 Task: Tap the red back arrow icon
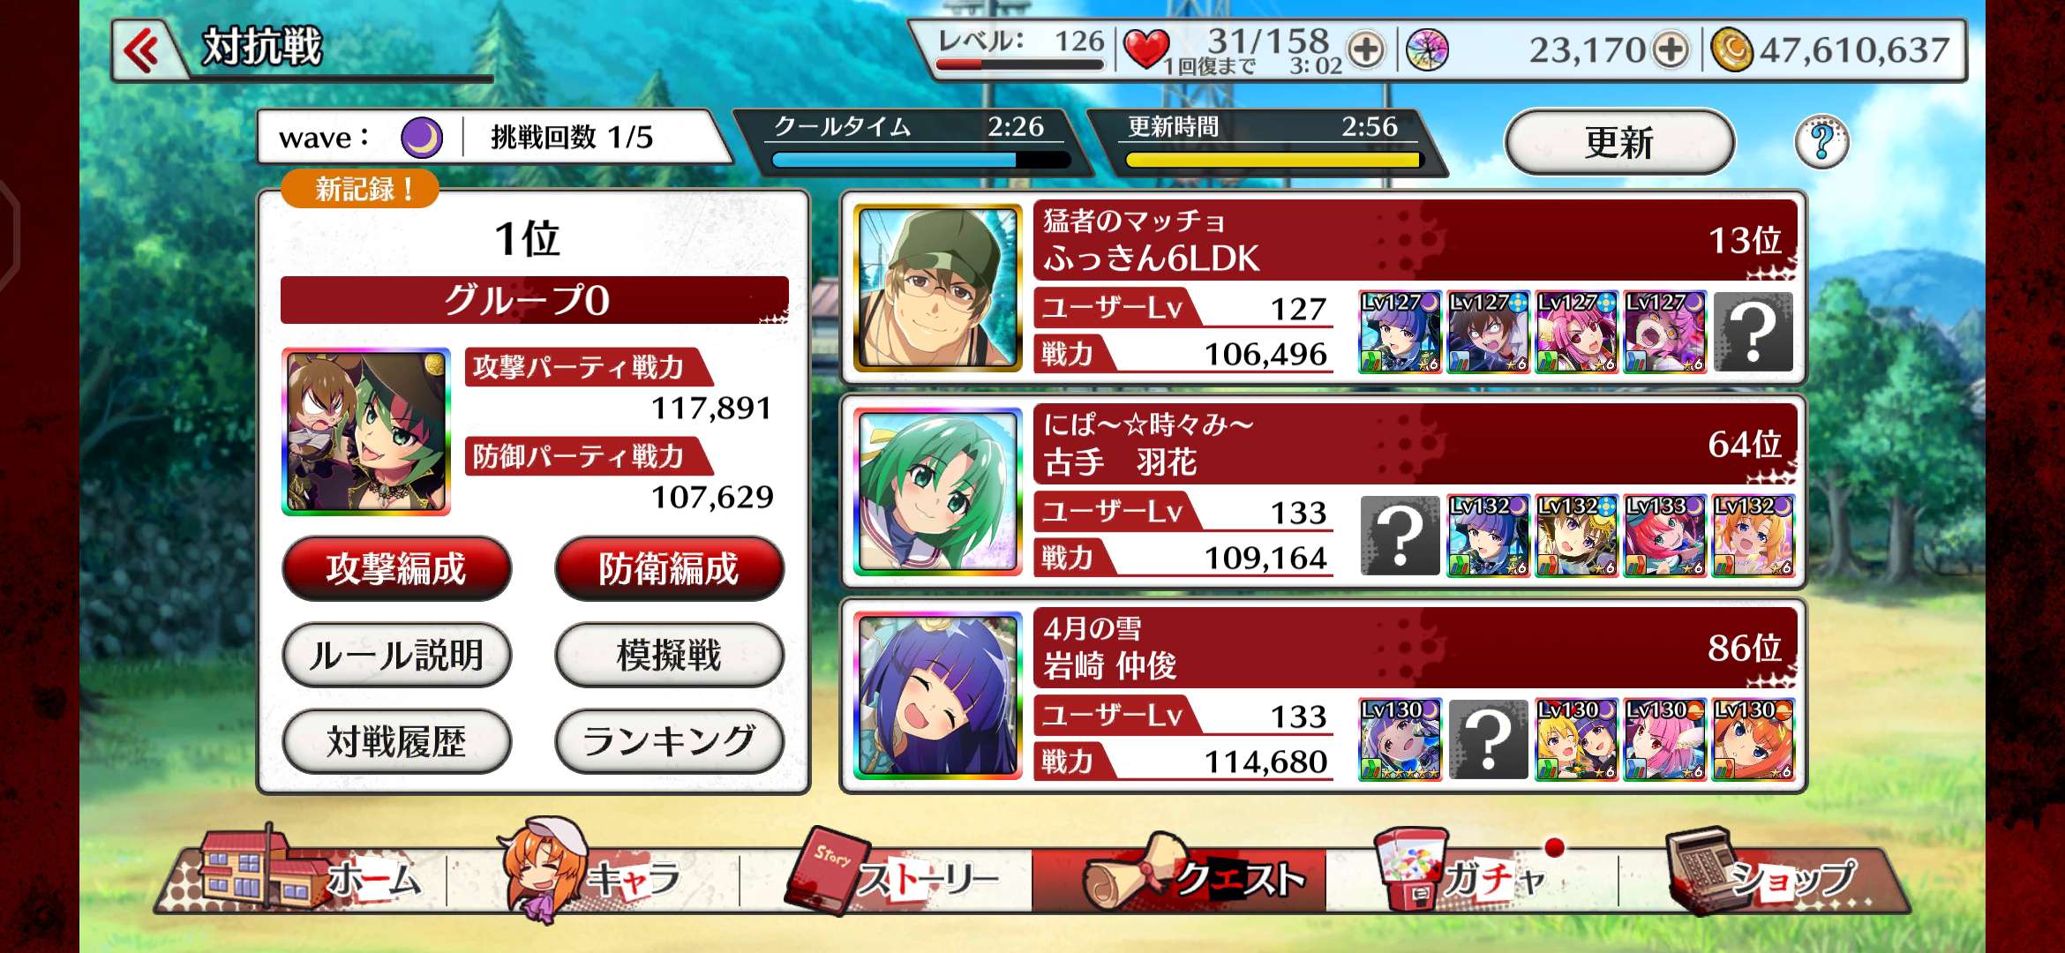pos(142,49)
